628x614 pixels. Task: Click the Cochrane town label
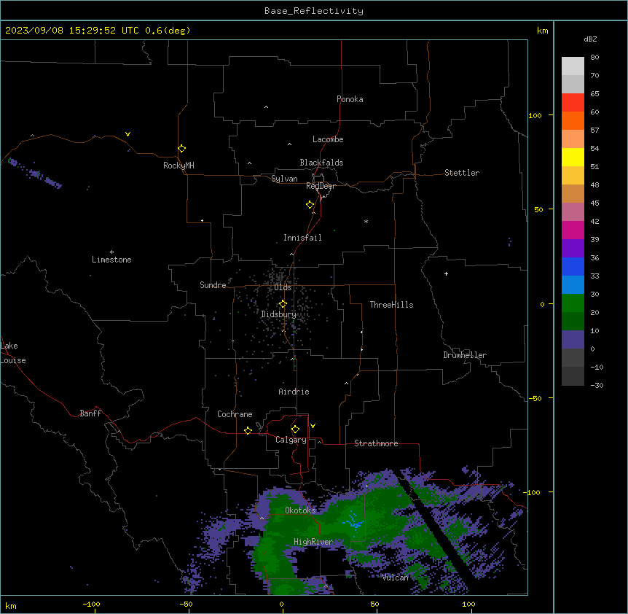tap(235, 414)
